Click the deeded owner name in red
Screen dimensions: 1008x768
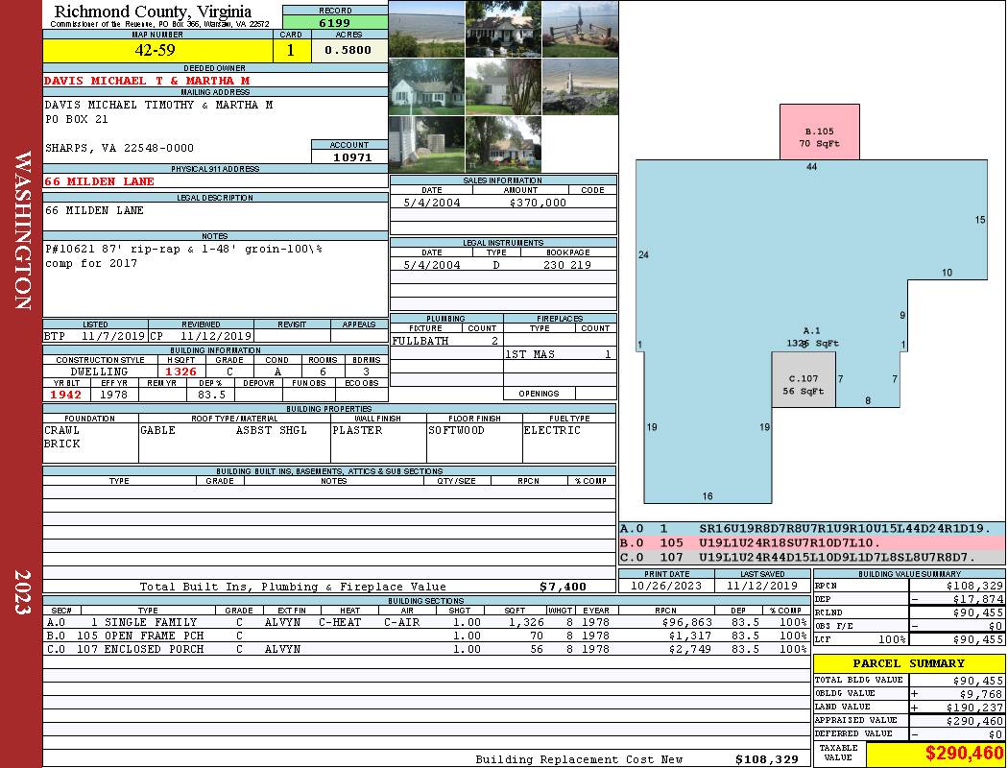pos(147,81)
